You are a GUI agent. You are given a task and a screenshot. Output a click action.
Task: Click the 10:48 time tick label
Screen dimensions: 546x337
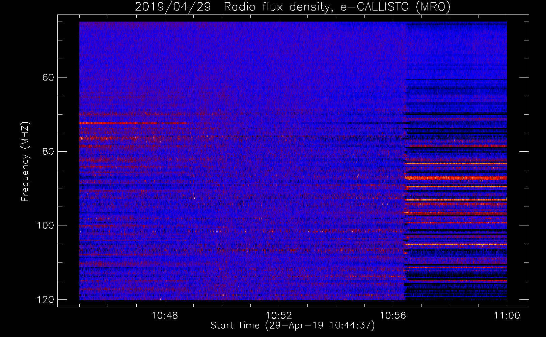pyautogui.click(x=165, y=316)
